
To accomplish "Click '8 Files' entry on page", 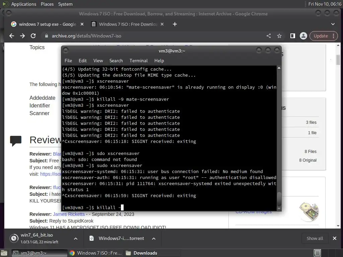I will coord(311,152).
